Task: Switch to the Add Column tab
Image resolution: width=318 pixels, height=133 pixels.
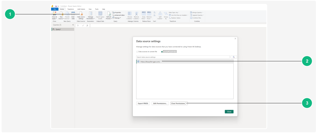Action: point(81,9)
